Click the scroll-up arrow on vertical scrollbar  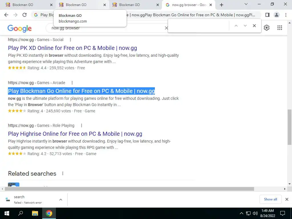click(289, 23)
